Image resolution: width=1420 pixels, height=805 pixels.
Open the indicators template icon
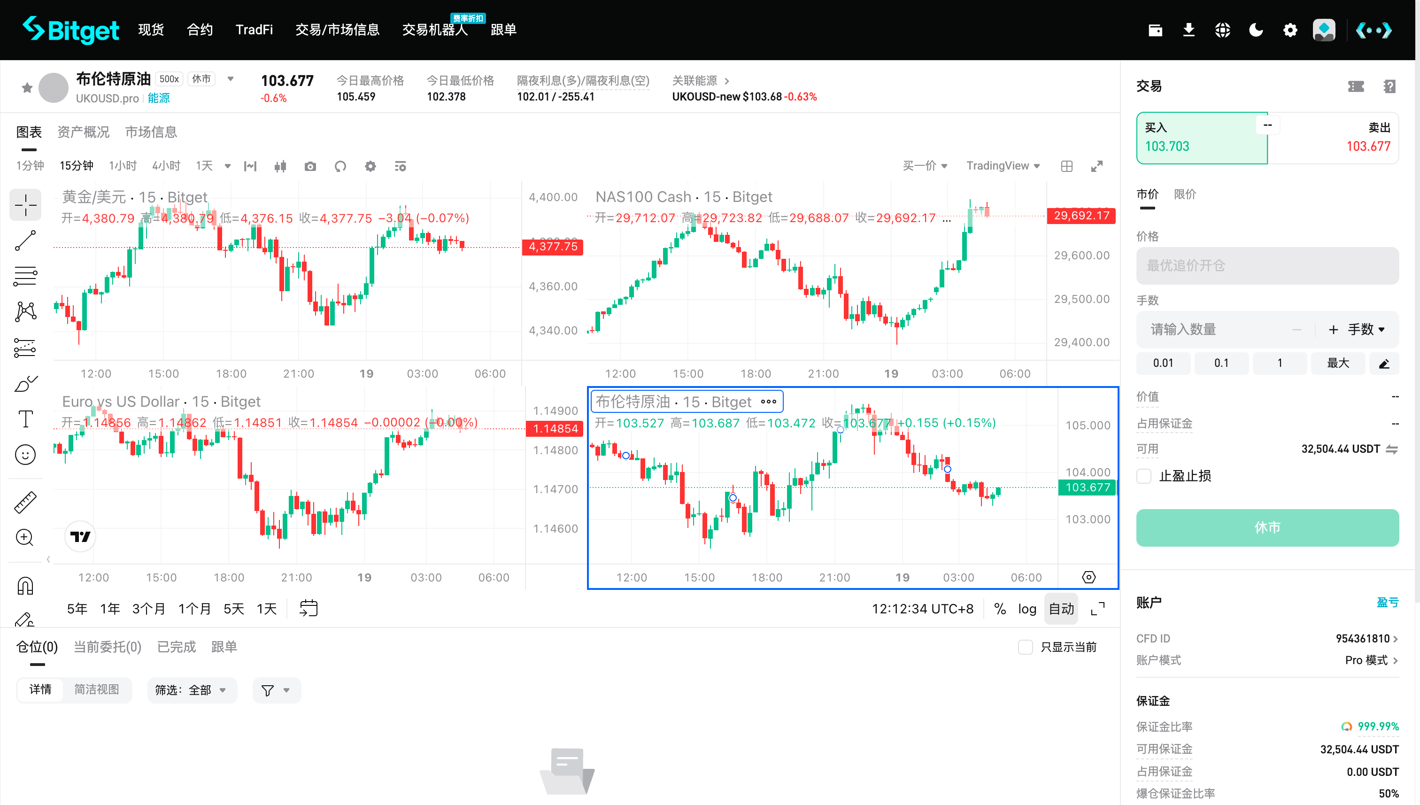click(401, 166)
